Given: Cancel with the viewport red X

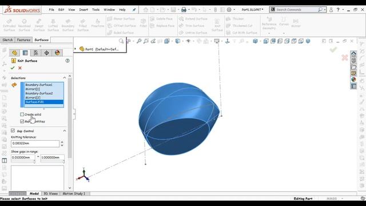Looking at the screenshot, I should point(344,57).
